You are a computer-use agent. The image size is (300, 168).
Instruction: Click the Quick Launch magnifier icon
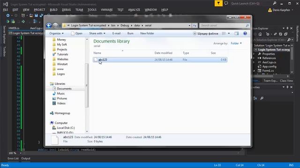pyautogui.click(x=275, y=3)
